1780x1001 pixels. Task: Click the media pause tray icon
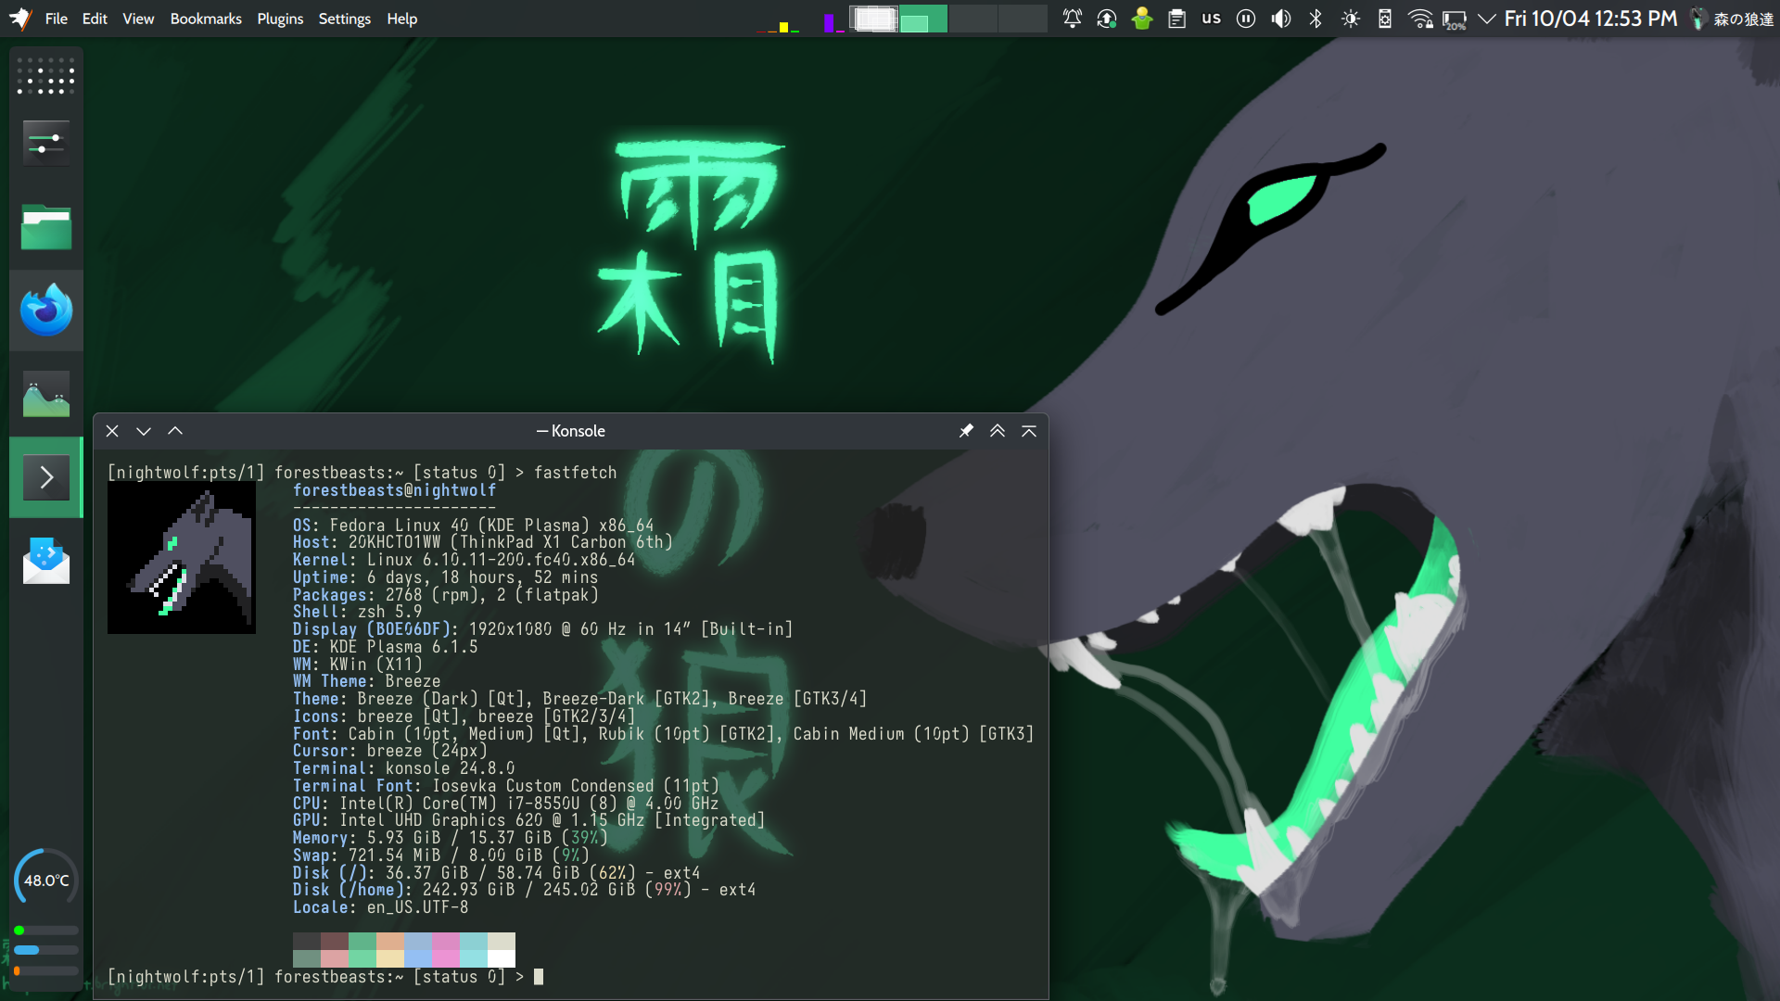point(1246,19)
